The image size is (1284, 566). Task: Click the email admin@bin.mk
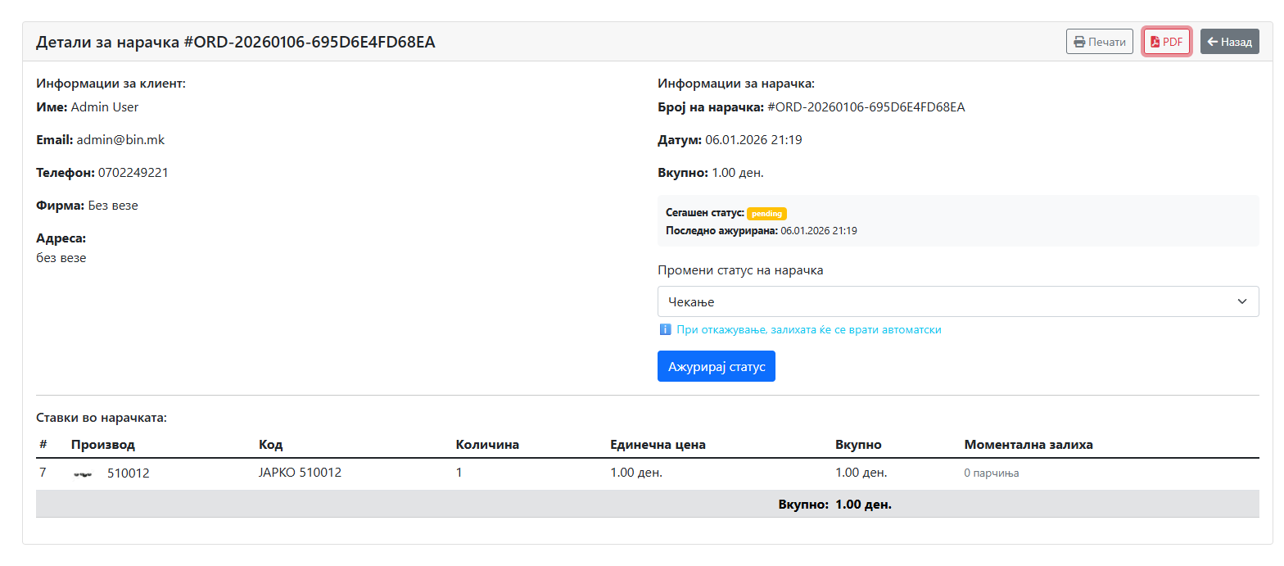point(120,140)
